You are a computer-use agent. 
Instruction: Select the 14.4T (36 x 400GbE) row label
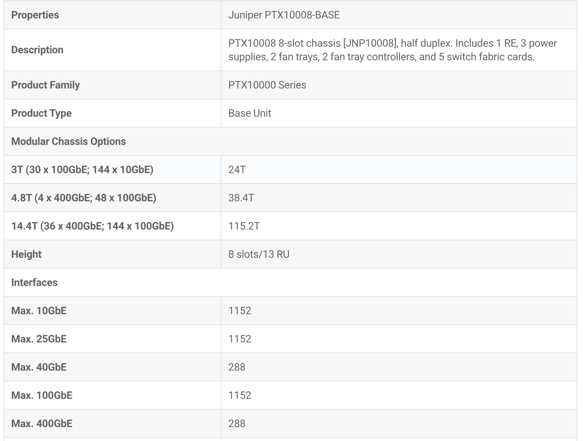tap(92, 226)
